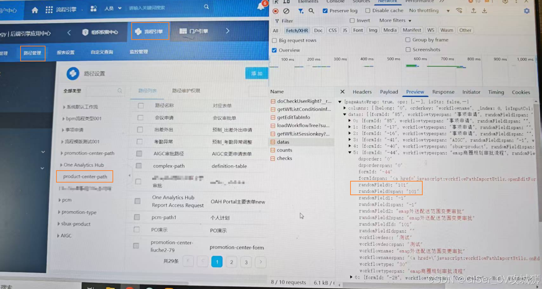Open the No throttling dropdown

pos(429,11)
